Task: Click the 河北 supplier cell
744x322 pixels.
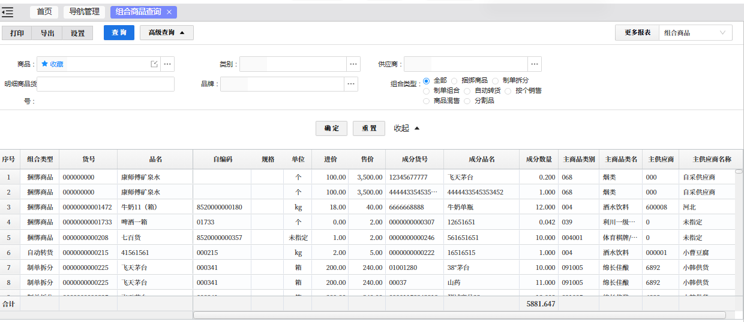Action: pyautogui.click(x=707, y=207)
